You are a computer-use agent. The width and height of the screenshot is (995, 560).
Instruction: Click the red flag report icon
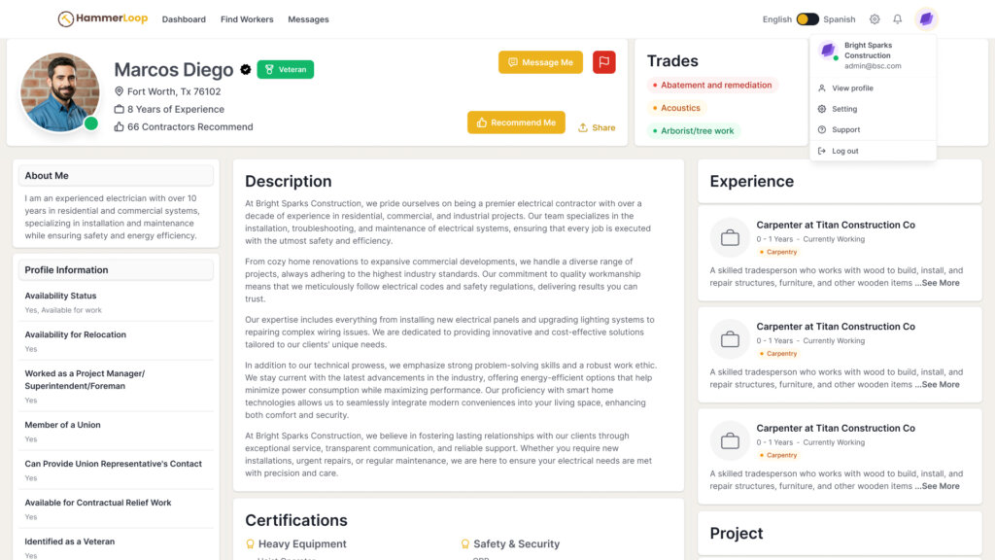603,62
